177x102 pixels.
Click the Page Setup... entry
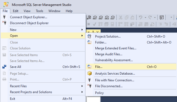[x=43, y=74]
